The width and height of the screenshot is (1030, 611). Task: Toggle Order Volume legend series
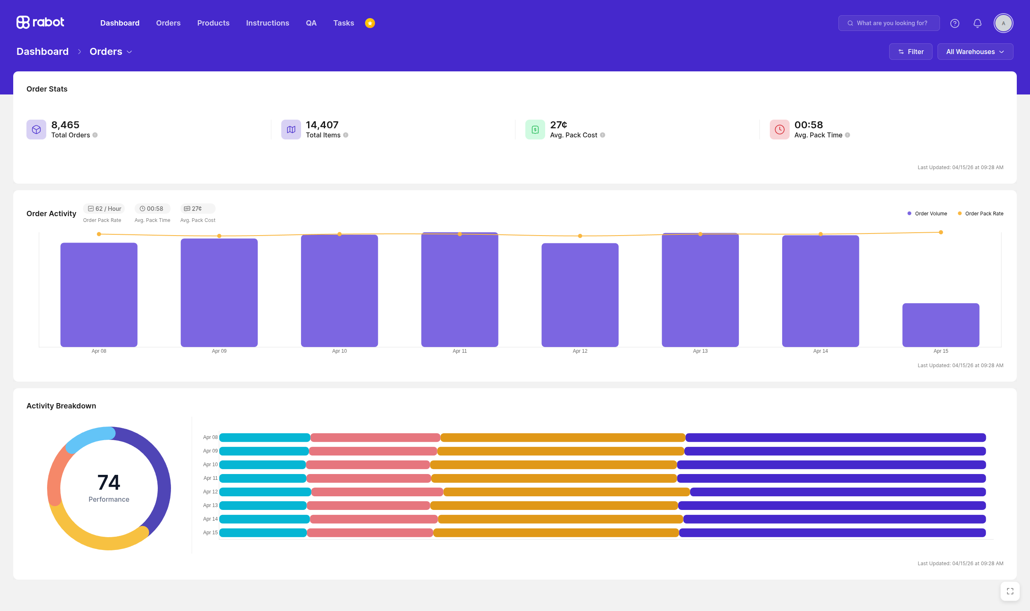tap(927, 213)
